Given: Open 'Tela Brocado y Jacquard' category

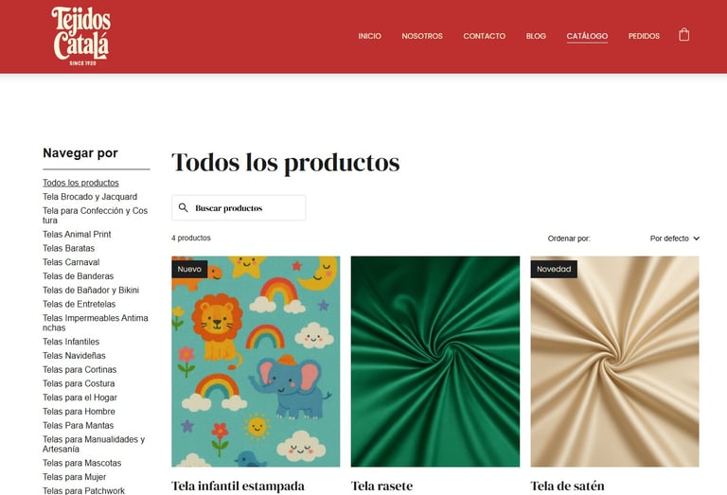Looking at the screenshot, I should click(x=90, y=197).
